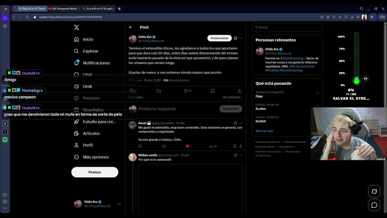The width and height of the screenshot is (387, 218).
Task: Click the Buscar search field
Action: point(287,27)
